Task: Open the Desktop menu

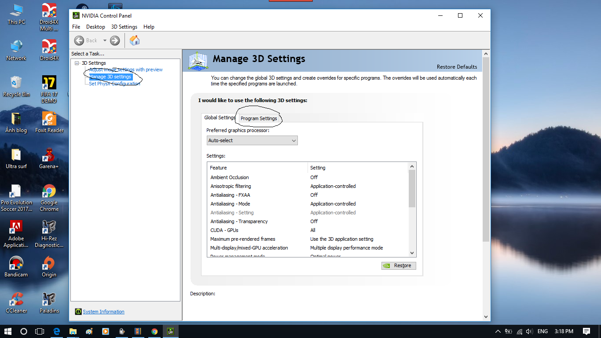Action: point(95,27)
